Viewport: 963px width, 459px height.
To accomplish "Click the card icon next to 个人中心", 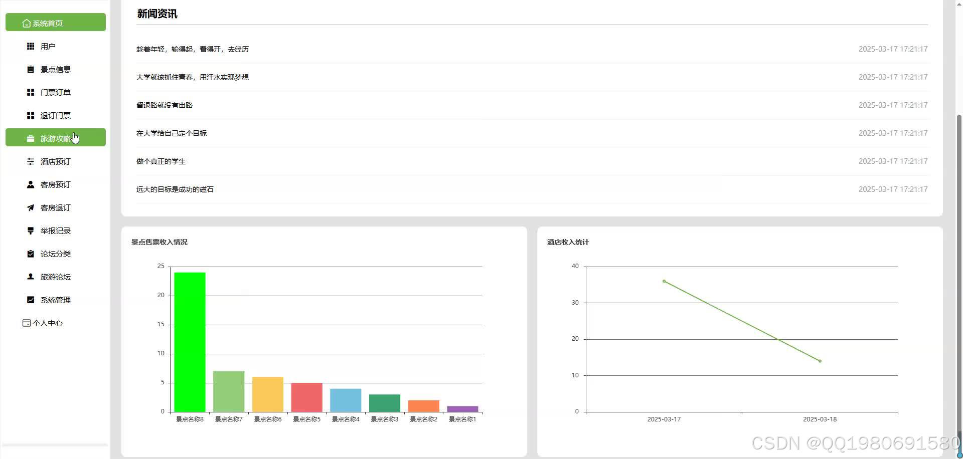I will 27,323.
